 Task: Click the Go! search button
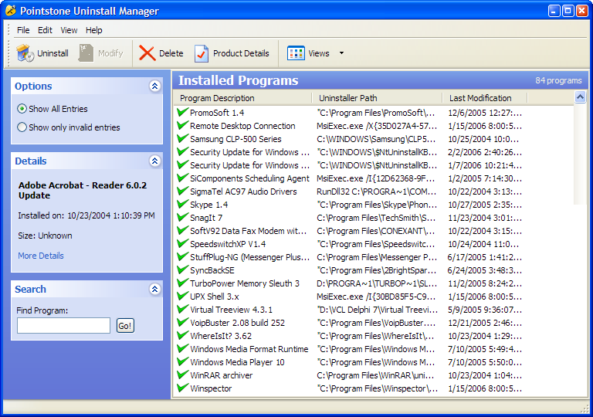pyautogui.click(x=125, y=326)
